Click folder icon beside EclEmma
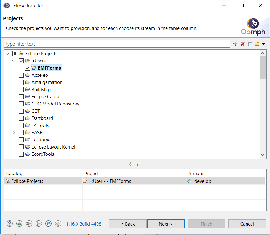This screenshot has height=235, width=270. 27,140
